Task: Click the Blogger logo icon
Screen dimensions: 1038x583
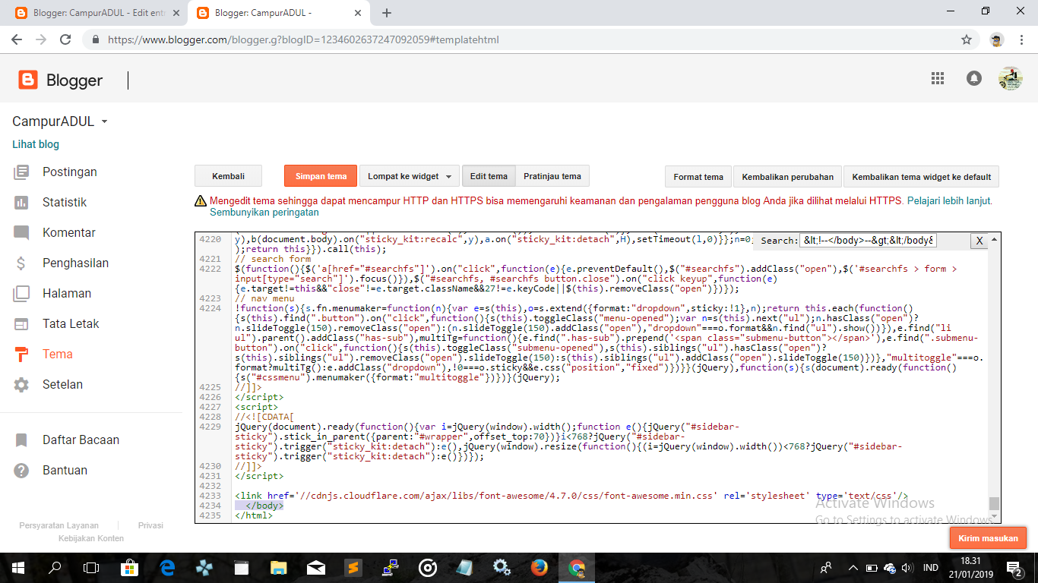Action: [28, 80]
